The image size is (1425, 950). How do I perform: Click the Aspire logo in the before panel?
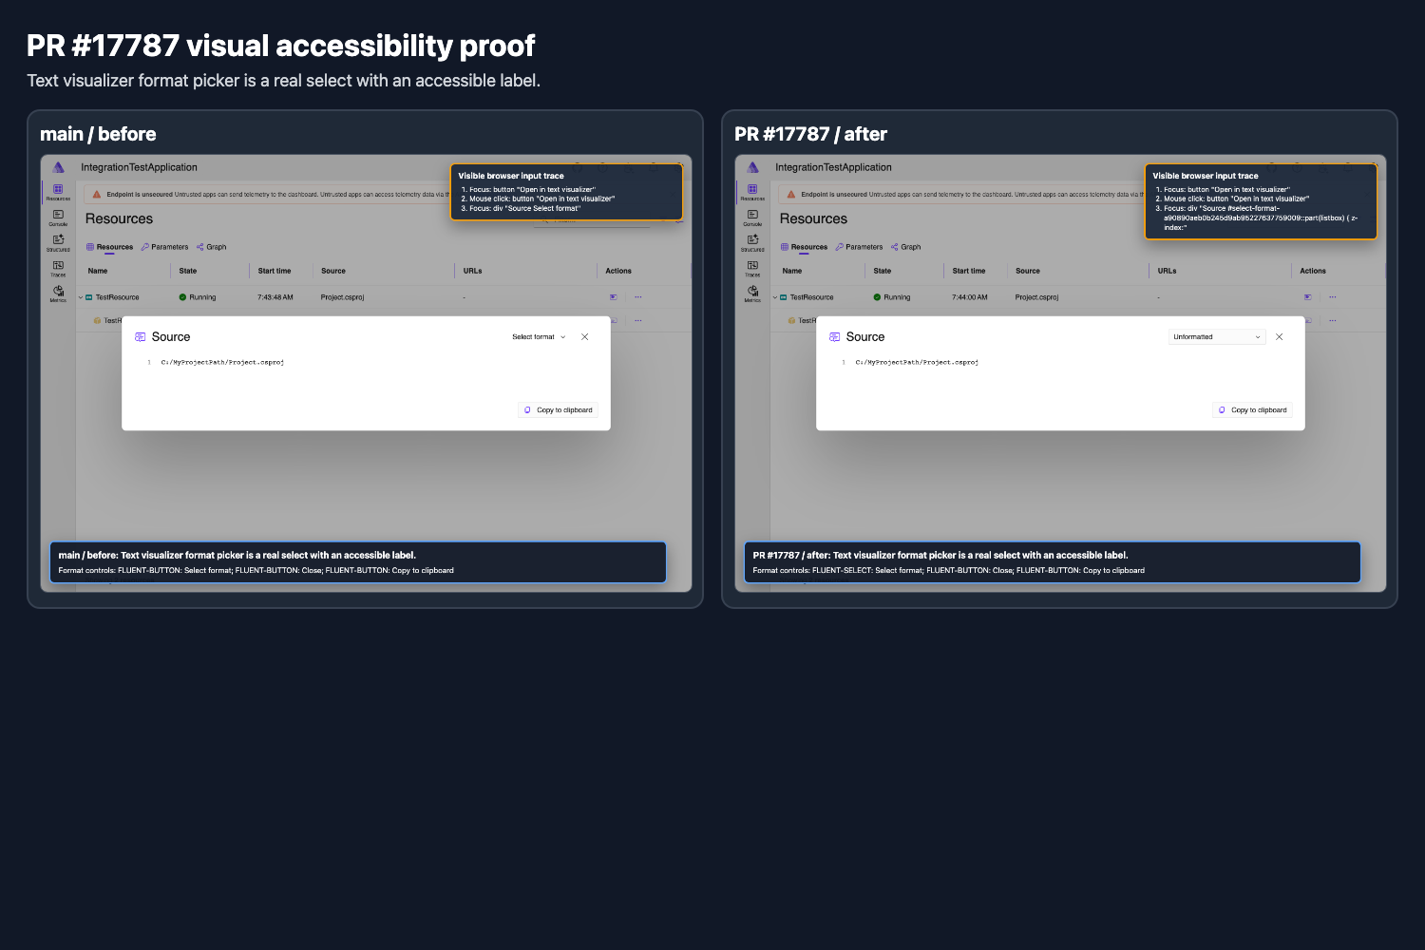(58, 167)
